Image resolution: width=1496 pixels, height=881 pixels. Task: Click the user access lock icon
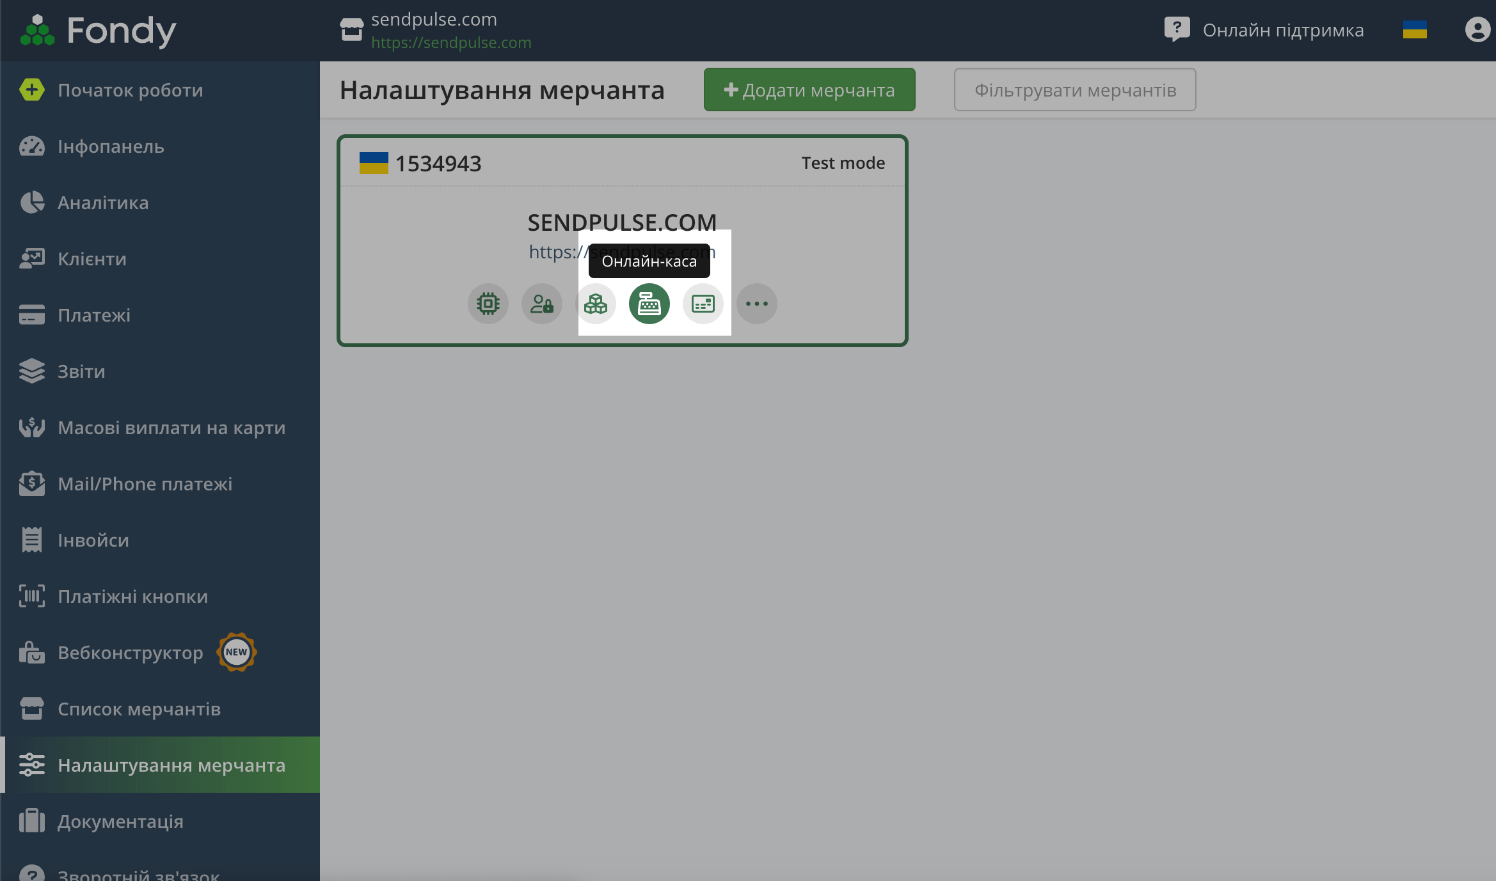coord(541,304)
